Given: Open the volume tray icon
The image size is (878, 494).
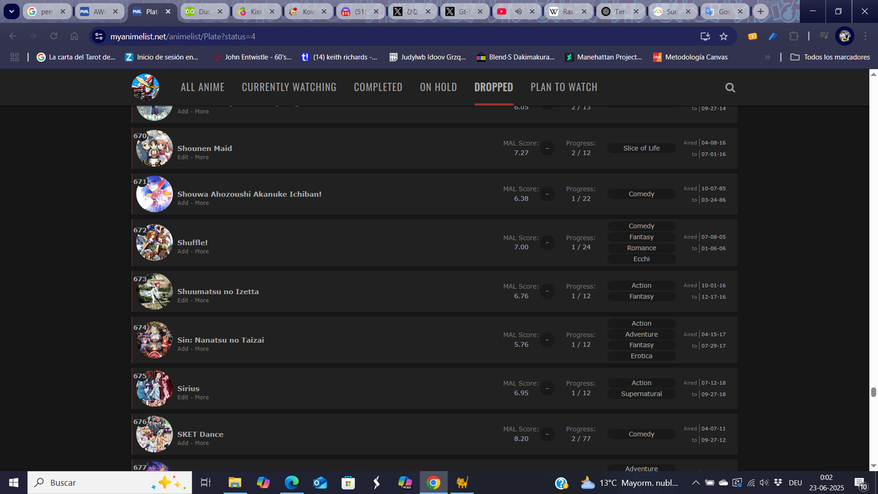Looking at the screenshot, I should point(763,483).
